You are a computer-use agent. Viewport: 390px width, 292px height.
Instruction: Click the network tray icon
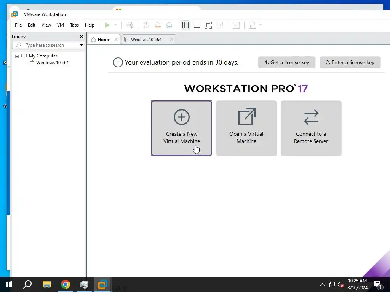click(332, 284)
